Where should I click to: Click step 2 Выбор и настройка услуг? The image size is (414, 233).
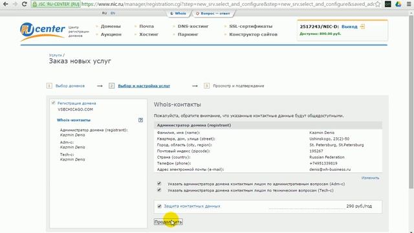[144, 86]
